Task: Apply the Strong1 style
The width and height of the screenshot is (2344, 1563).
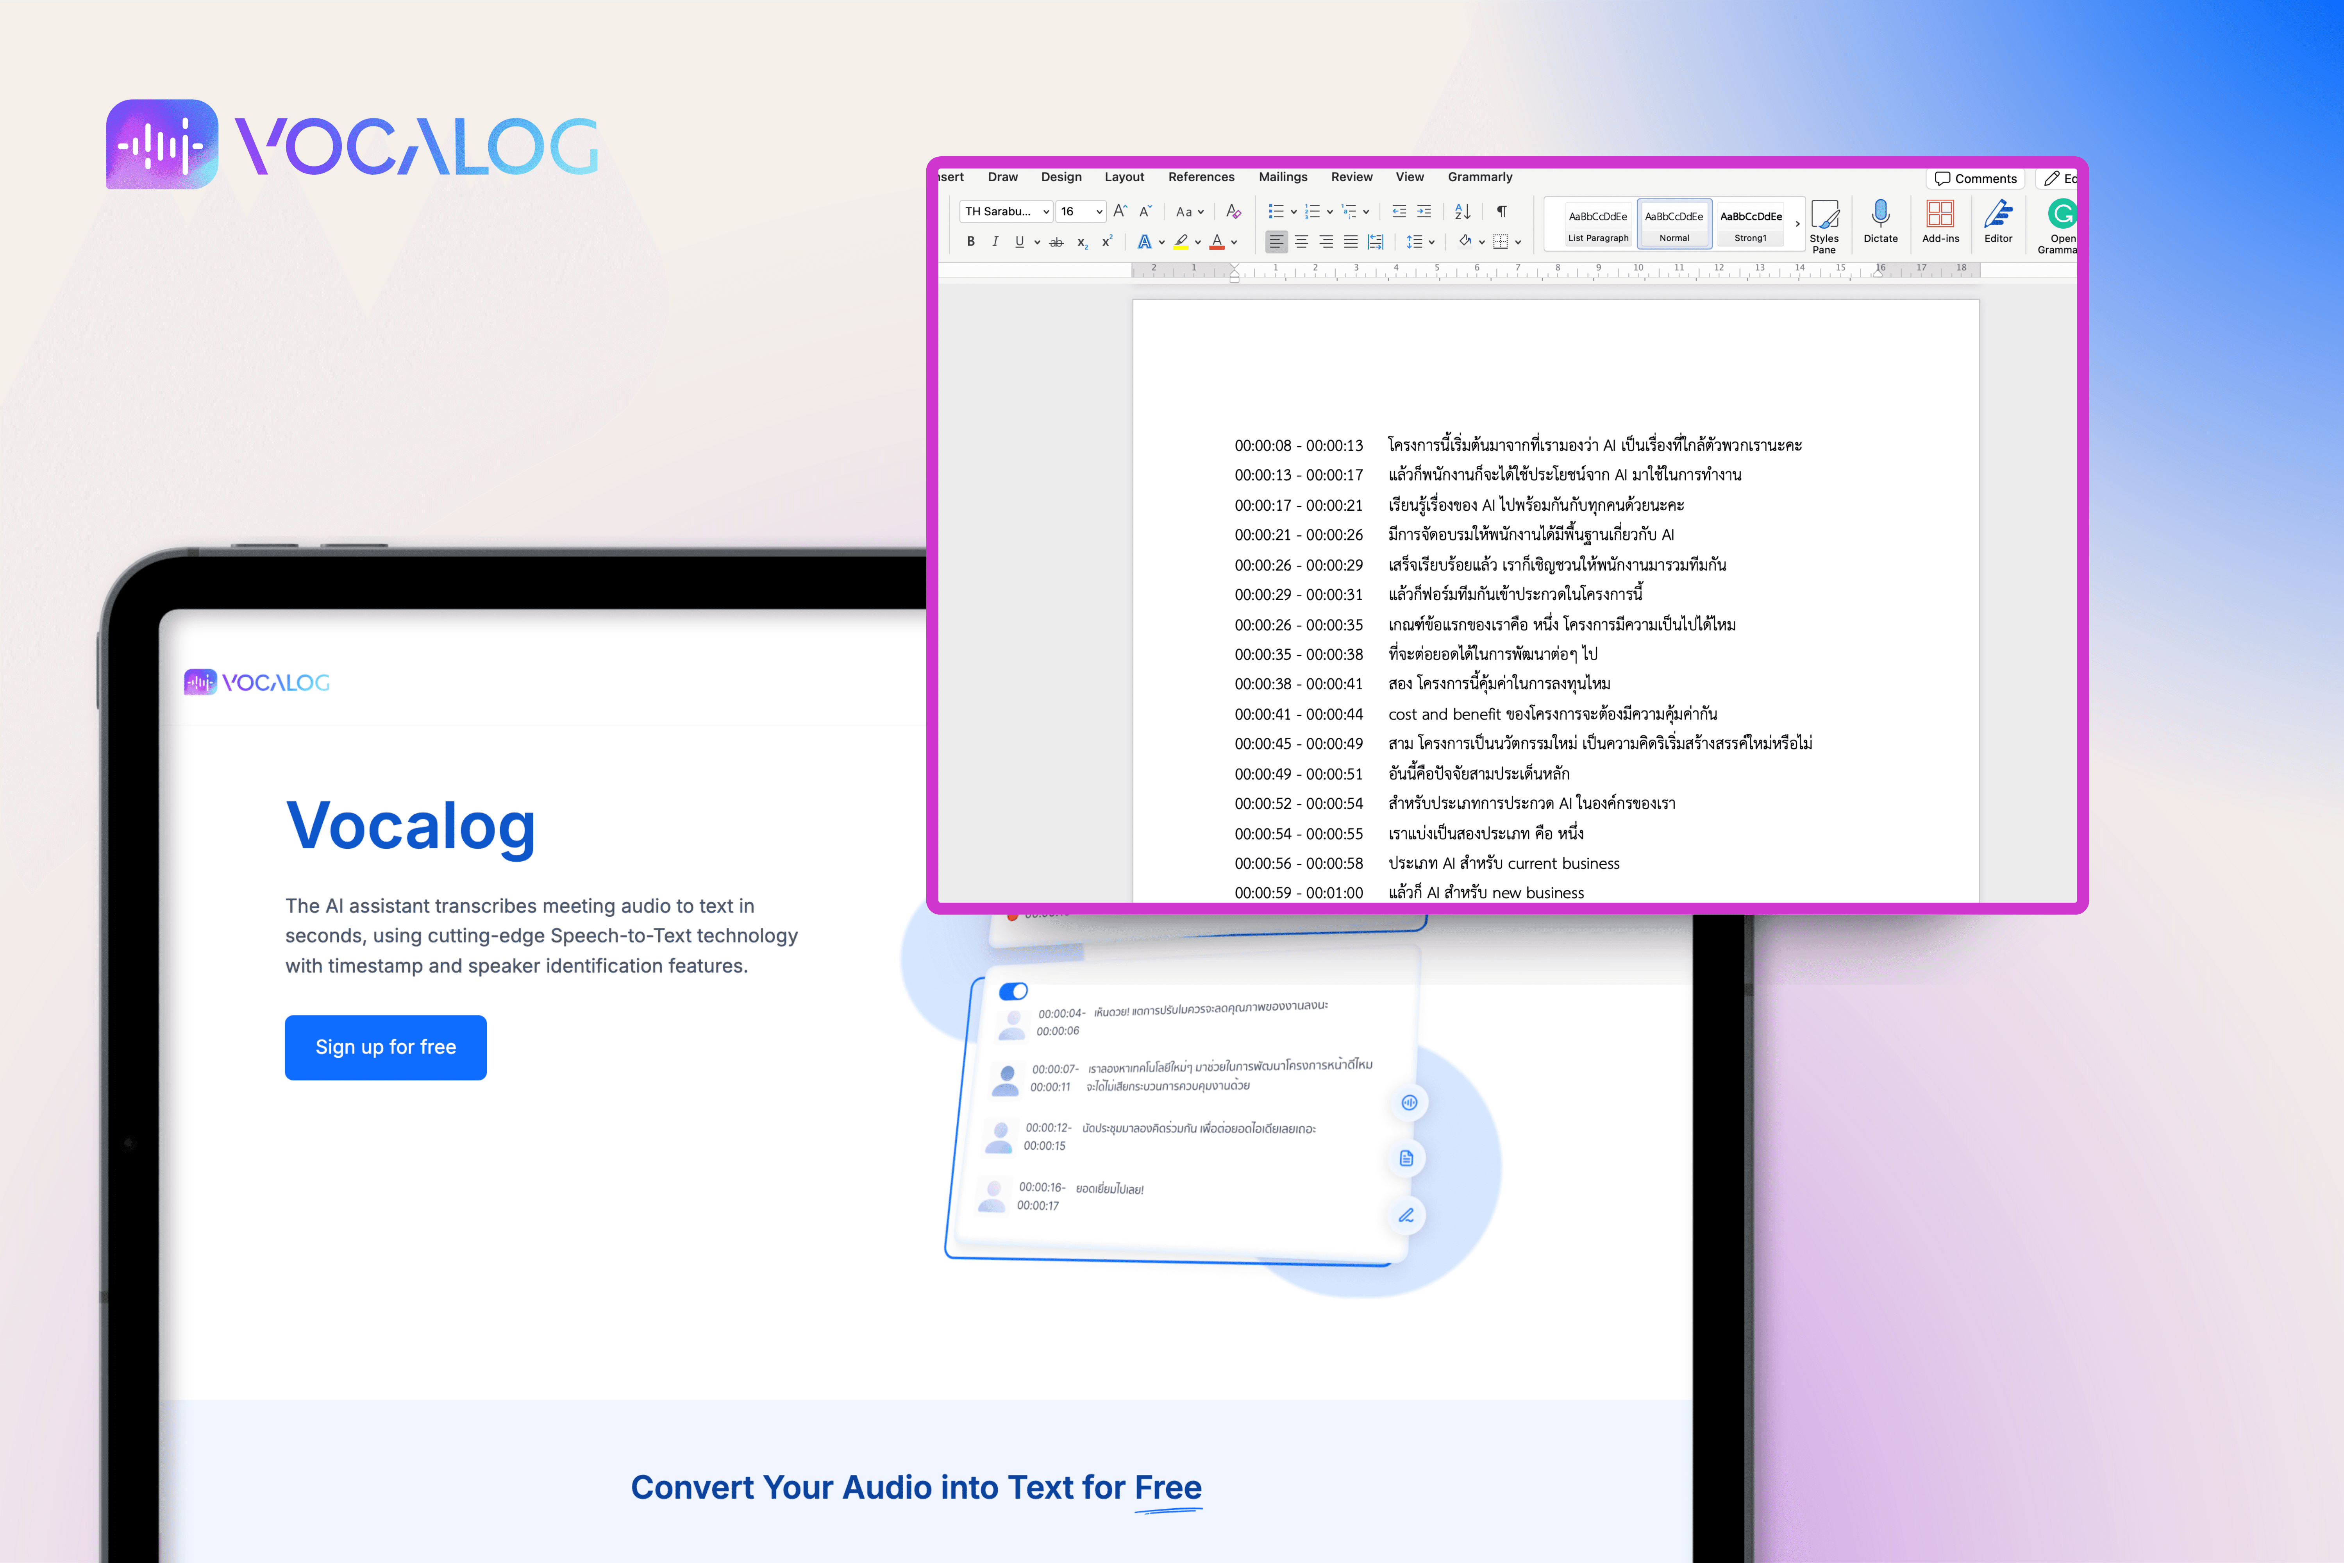Action: point(1751,224)
